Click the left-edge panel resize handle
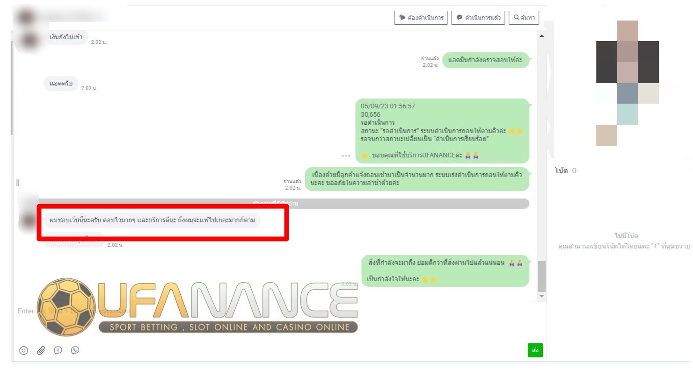 coord(18,183)
